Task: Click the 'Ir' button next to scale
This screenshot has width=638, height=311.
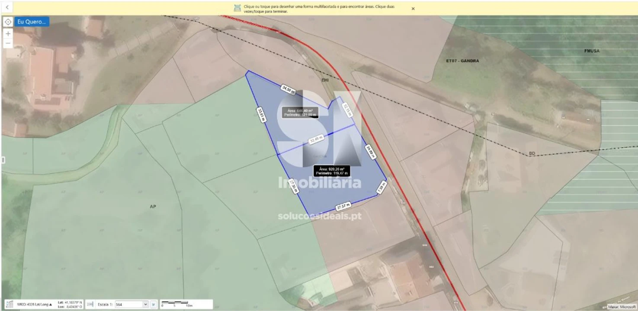Action: pos(153,305)
